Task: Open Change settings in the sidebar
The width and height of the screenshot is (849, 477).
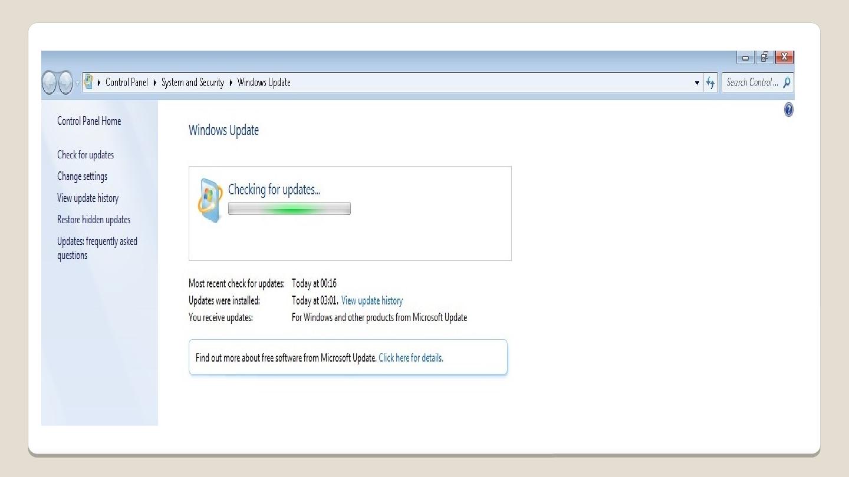Action: (82, 177)
